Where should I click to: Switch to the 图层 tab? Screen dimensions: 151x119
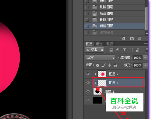click(x=89, y=44)
